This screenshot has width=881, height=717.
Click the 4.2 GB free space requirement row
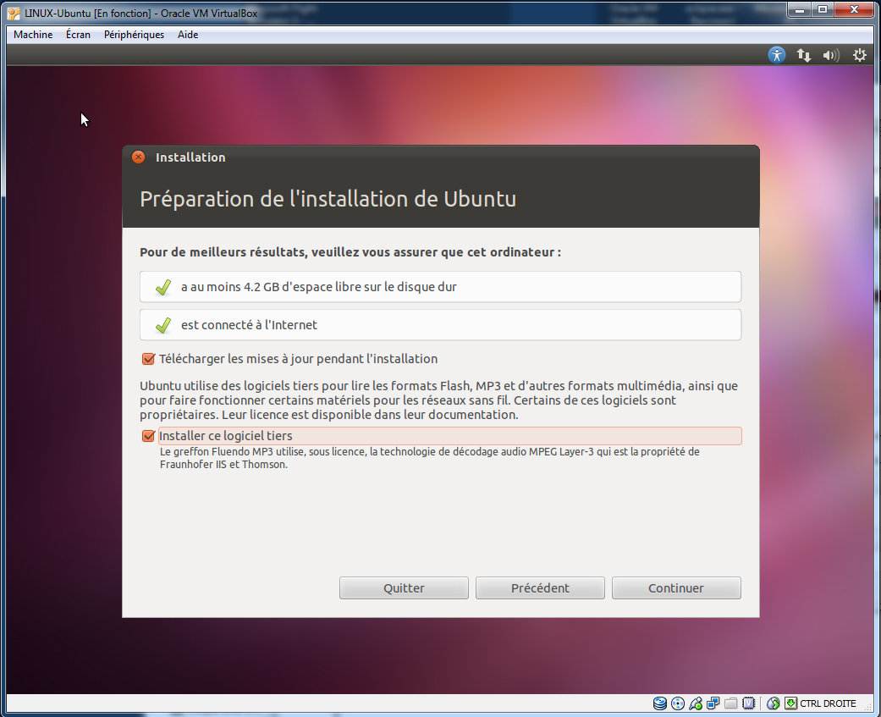point(440,287)
